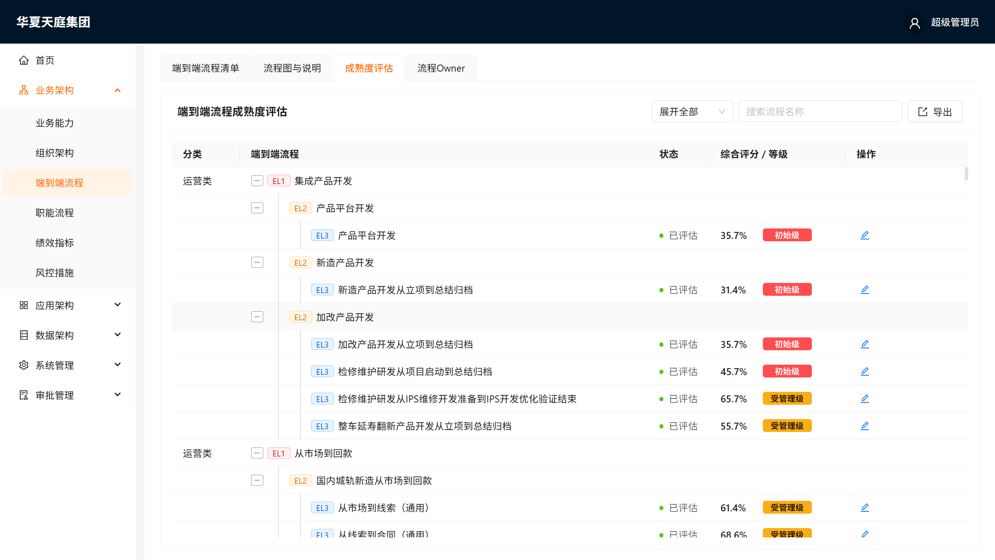
Task: Edit the EL3 产品平台开发 row via pencil icon
Action: pyautogui.click(x=865, y=235)
